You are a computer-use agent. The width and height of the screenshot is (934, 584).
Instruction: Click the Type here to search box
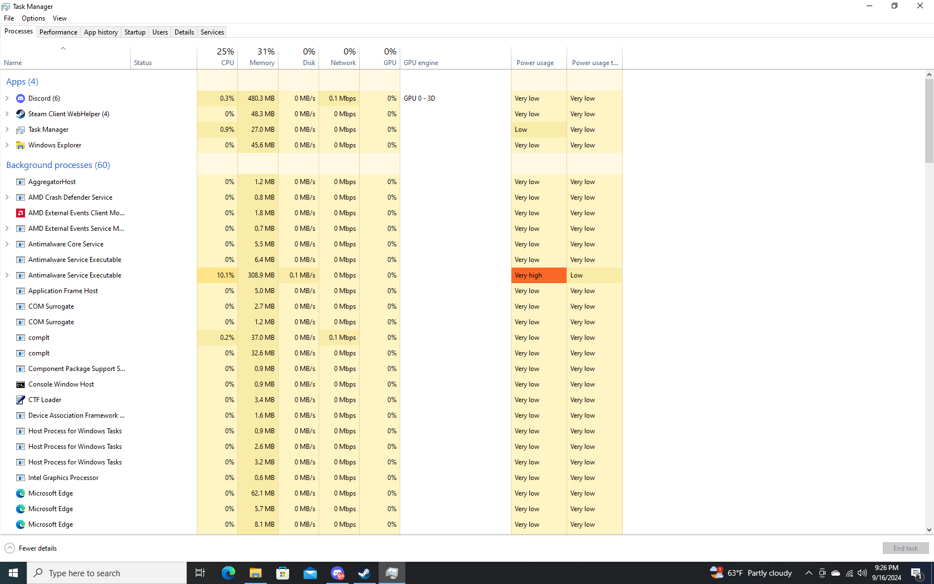click(x=107, y=573)
